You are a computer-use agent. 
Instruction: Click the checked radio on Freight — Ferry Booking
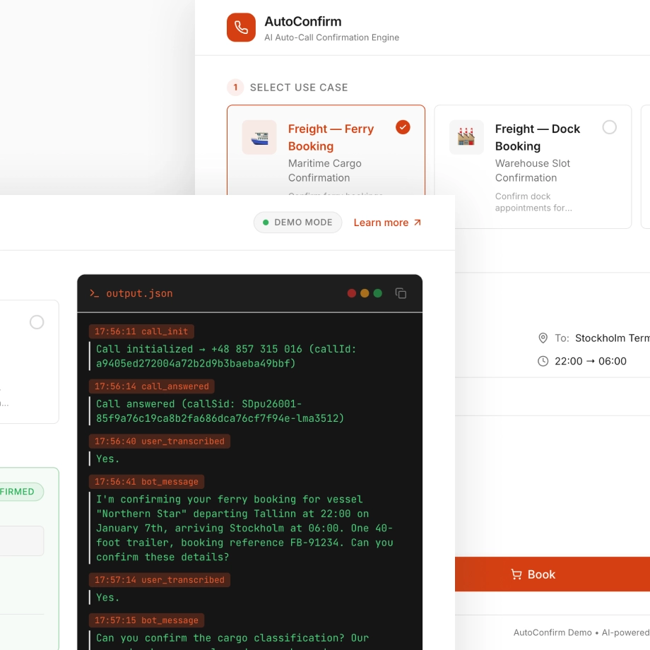coord(403,127)
